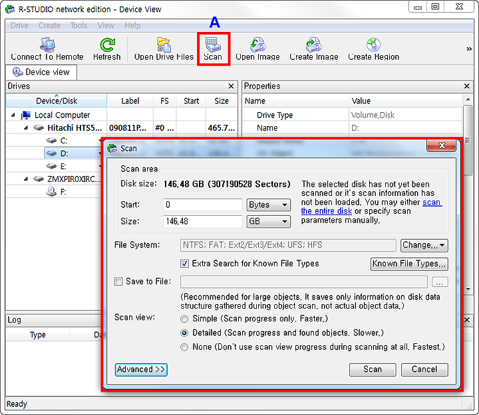Screen dimensions: 479x415
Task: Click the Log Type column header
Action: click(38, 335)
